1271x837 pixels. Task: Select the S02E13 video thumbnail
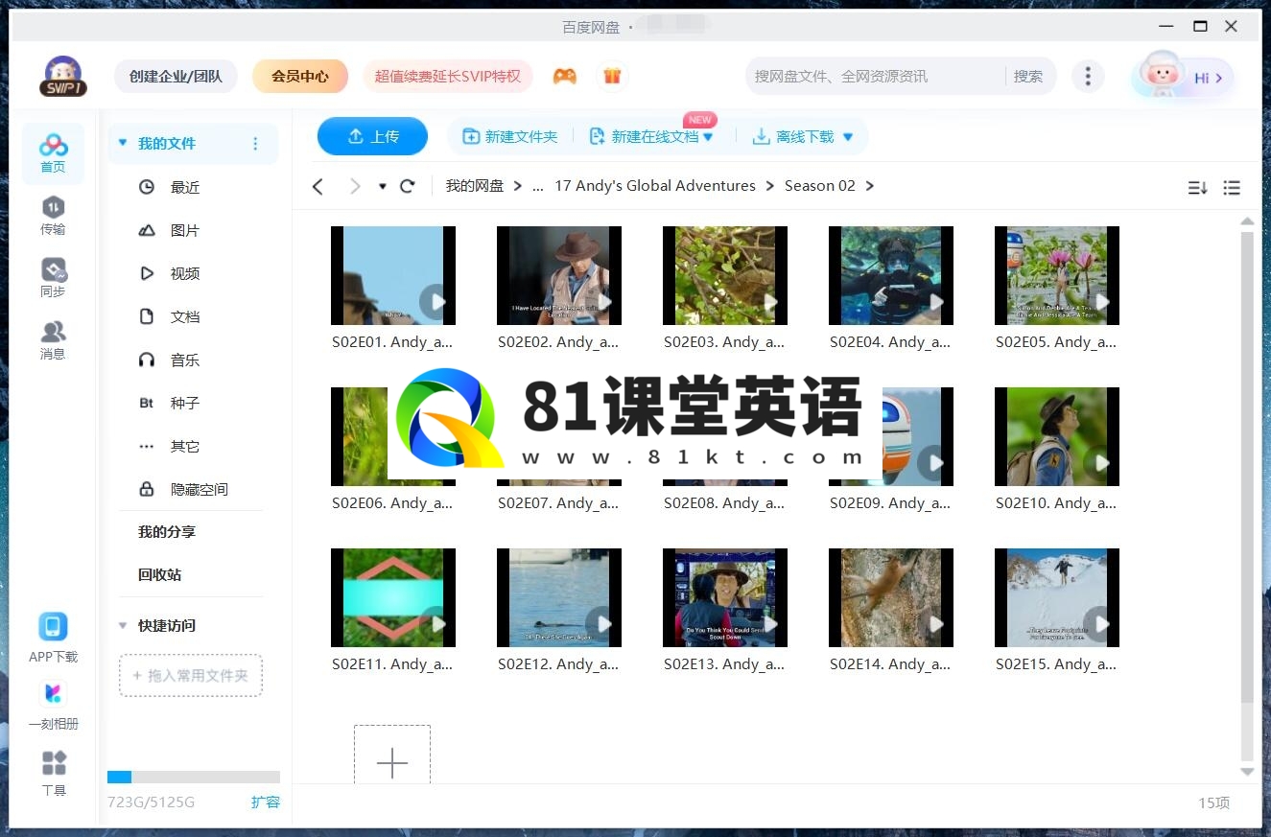725,598
